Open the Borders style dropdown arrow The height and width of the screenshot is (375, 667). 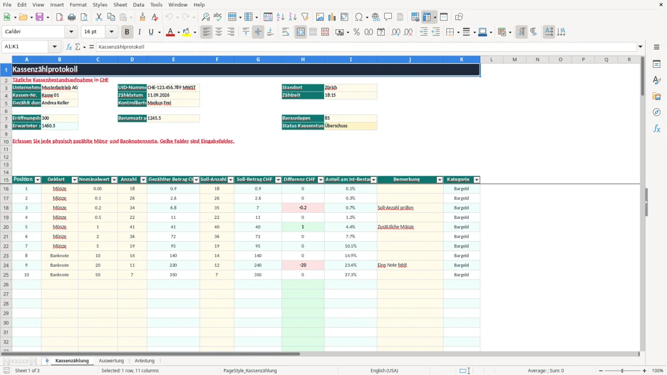pyautogui.click(x=457, y=32)
